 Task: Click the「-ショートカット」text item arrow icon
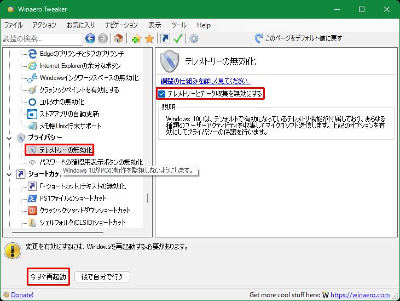32,186
